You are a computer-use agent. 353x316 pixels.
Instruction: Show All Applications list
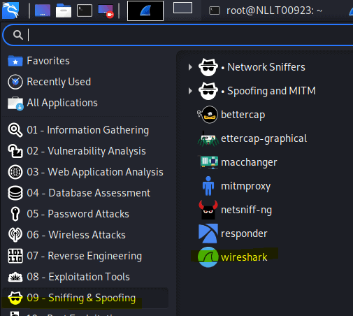(62, 103)
